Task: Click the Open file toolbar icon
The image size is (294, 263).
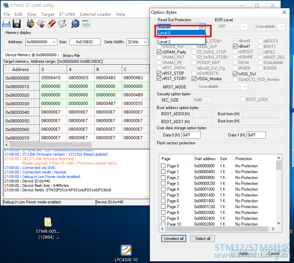Action: click(6, 24)
